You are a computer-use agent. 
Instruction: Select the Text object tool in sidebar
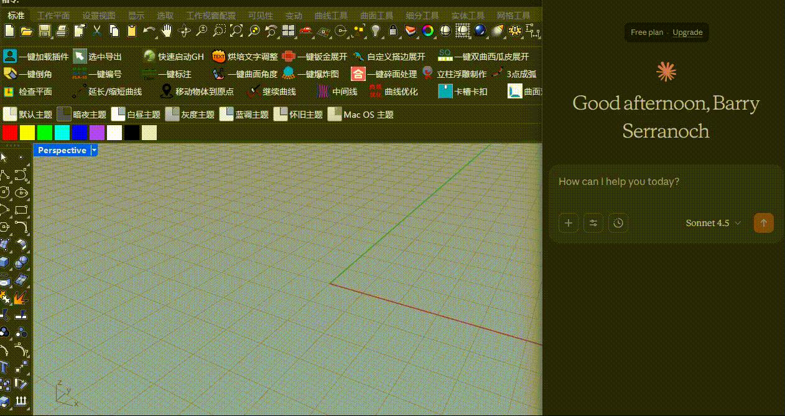(5, 366)
